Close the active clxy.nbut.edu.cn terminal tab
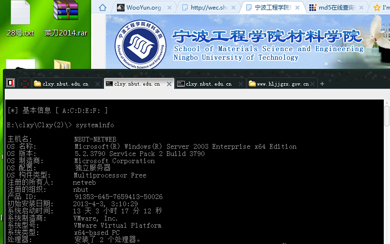390x244 pixels. (x=169, y=84)
